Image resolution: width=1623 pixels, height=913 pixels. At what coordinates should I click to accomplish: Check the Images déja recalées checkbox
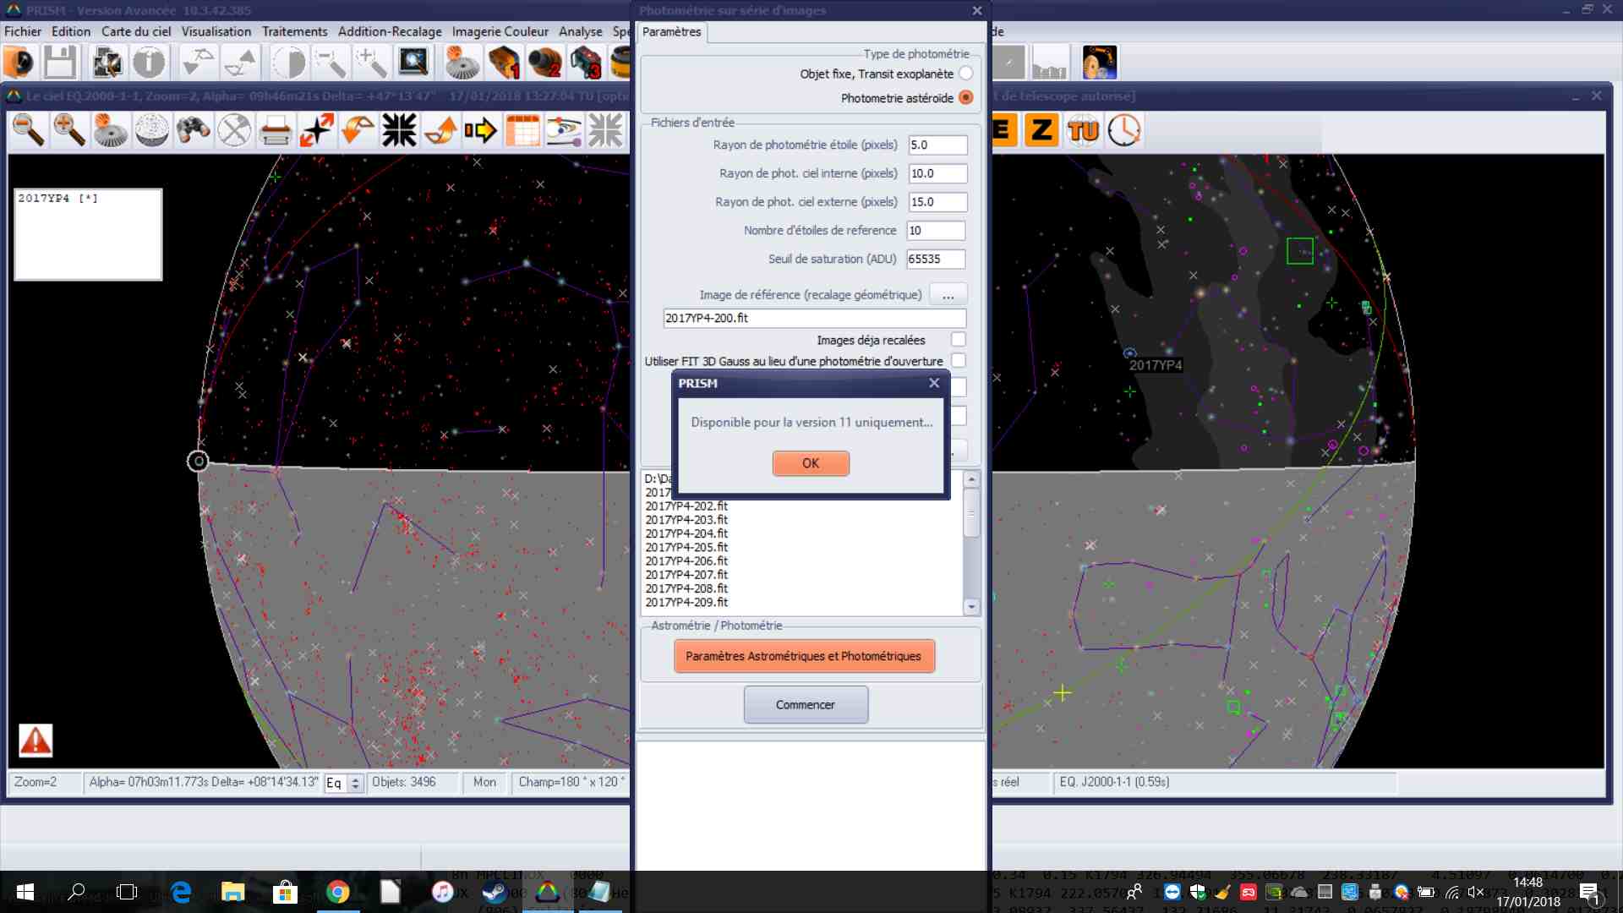coord(958,340)
